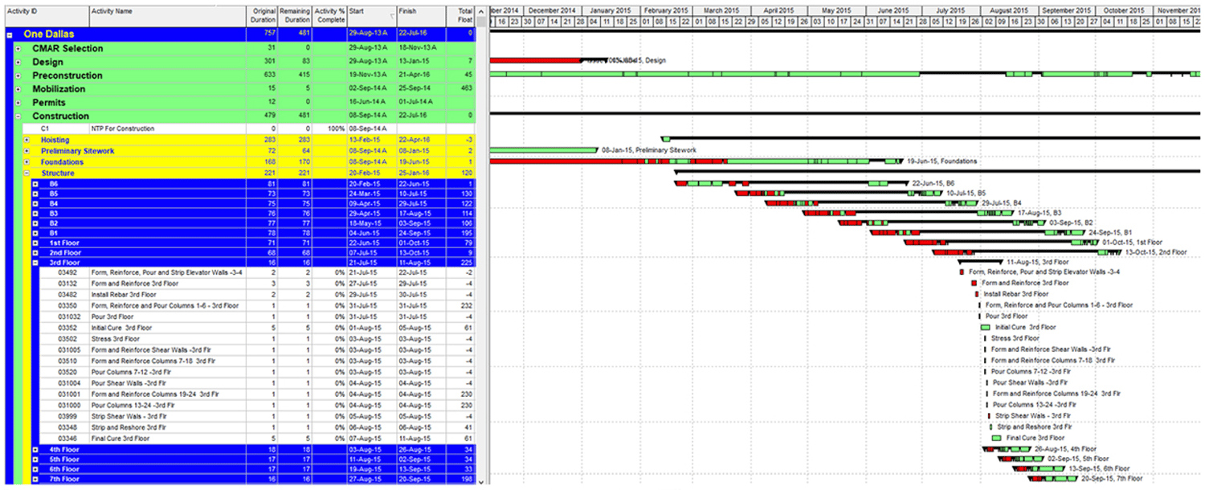The height and width of the screenshot is (490, 1205).
Task: Collapse the 3rd Floor group
Action: [35, 262]
